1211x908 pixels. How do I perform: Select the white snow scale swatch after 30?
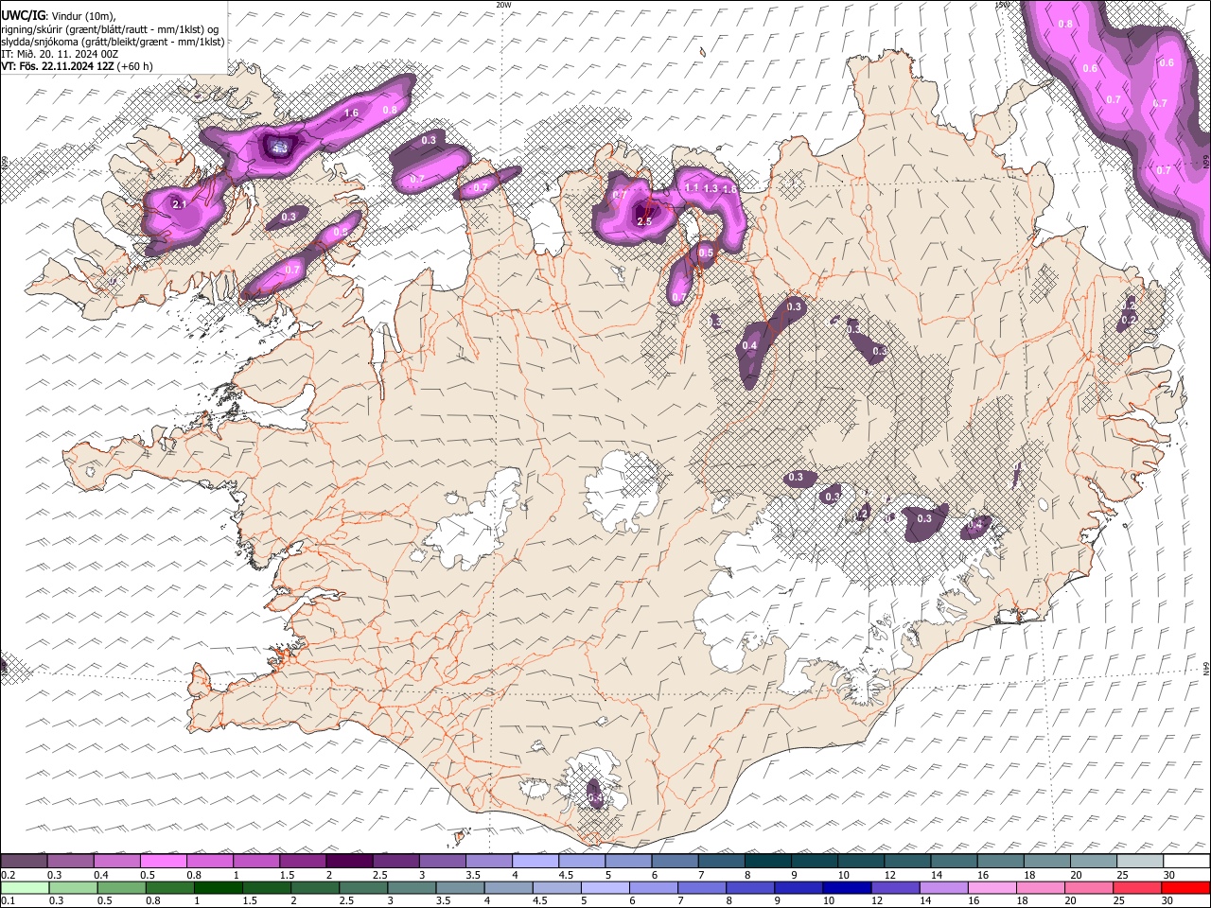1186,861
